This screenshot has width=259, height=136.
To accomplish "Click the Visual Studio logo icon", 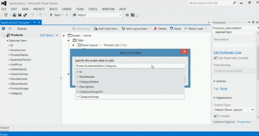I will (4, 3).
